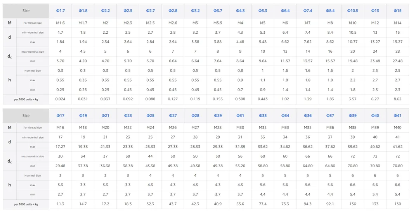This screenshot has width=411, height=211.
Task: Select the Φ2.5 column header
Action: click(x=128, y=11)
